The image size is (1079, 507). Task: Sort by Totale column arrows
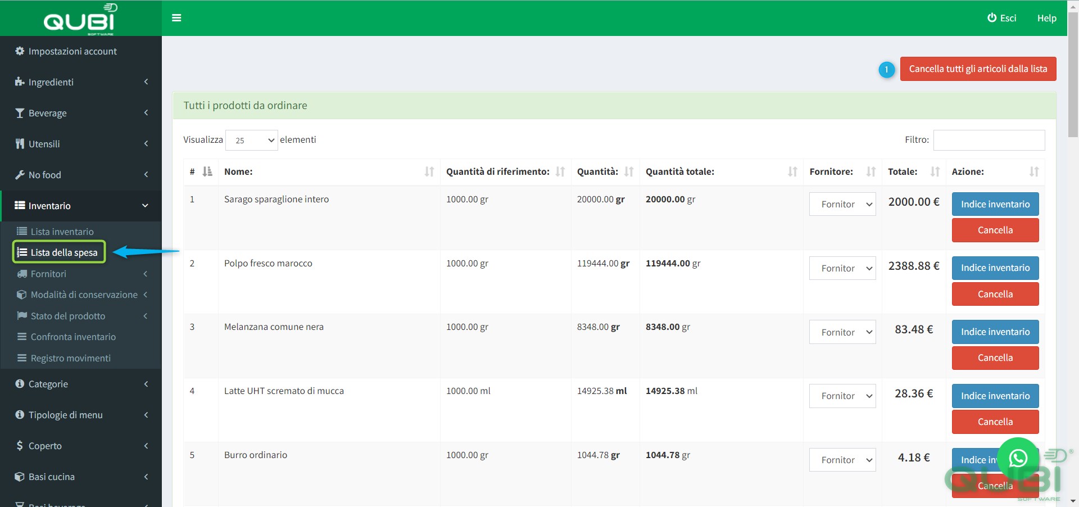[935, 171]
